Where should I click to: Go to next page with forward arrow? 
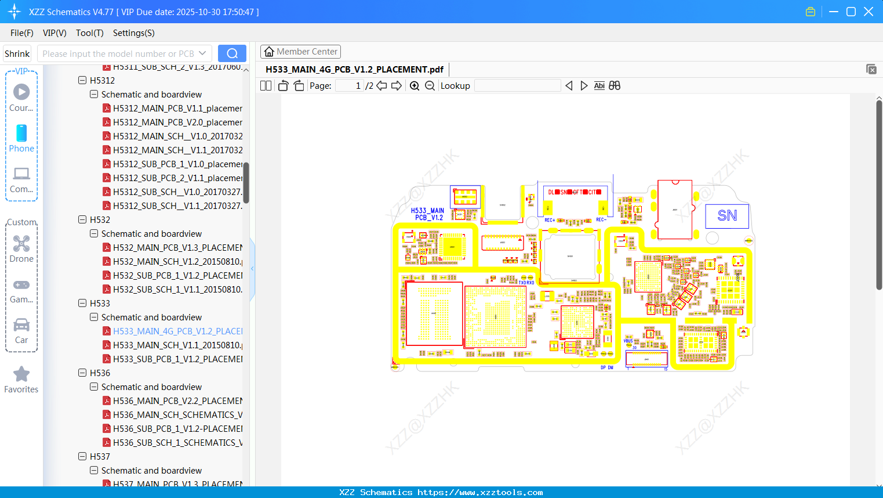pyautogui.click(x=397, y=85)
